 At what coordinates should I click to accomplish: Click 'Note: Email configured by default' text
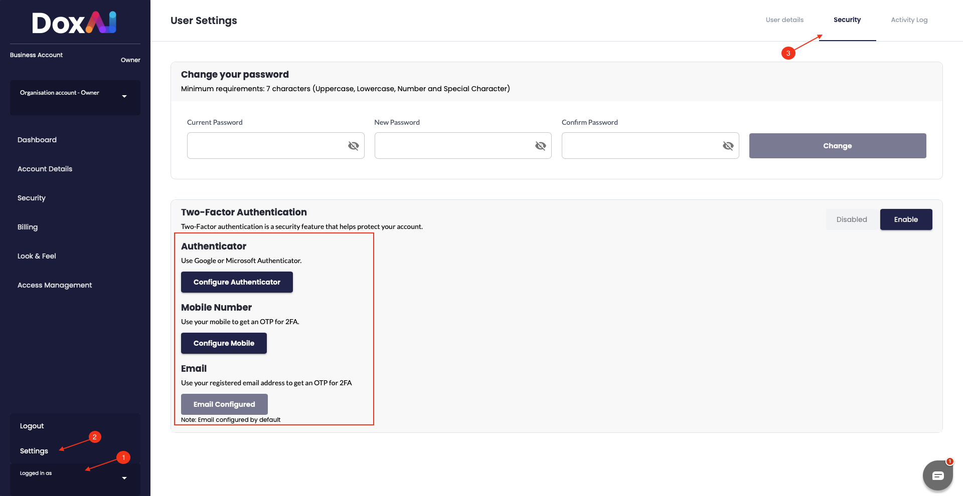coord(231,420)
